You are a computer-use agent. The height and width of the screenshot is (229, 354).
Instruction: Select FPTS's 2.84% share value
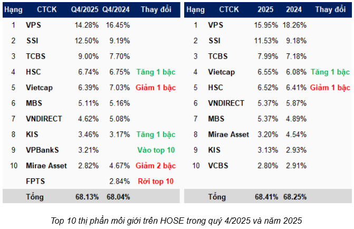tap(119, 181)
